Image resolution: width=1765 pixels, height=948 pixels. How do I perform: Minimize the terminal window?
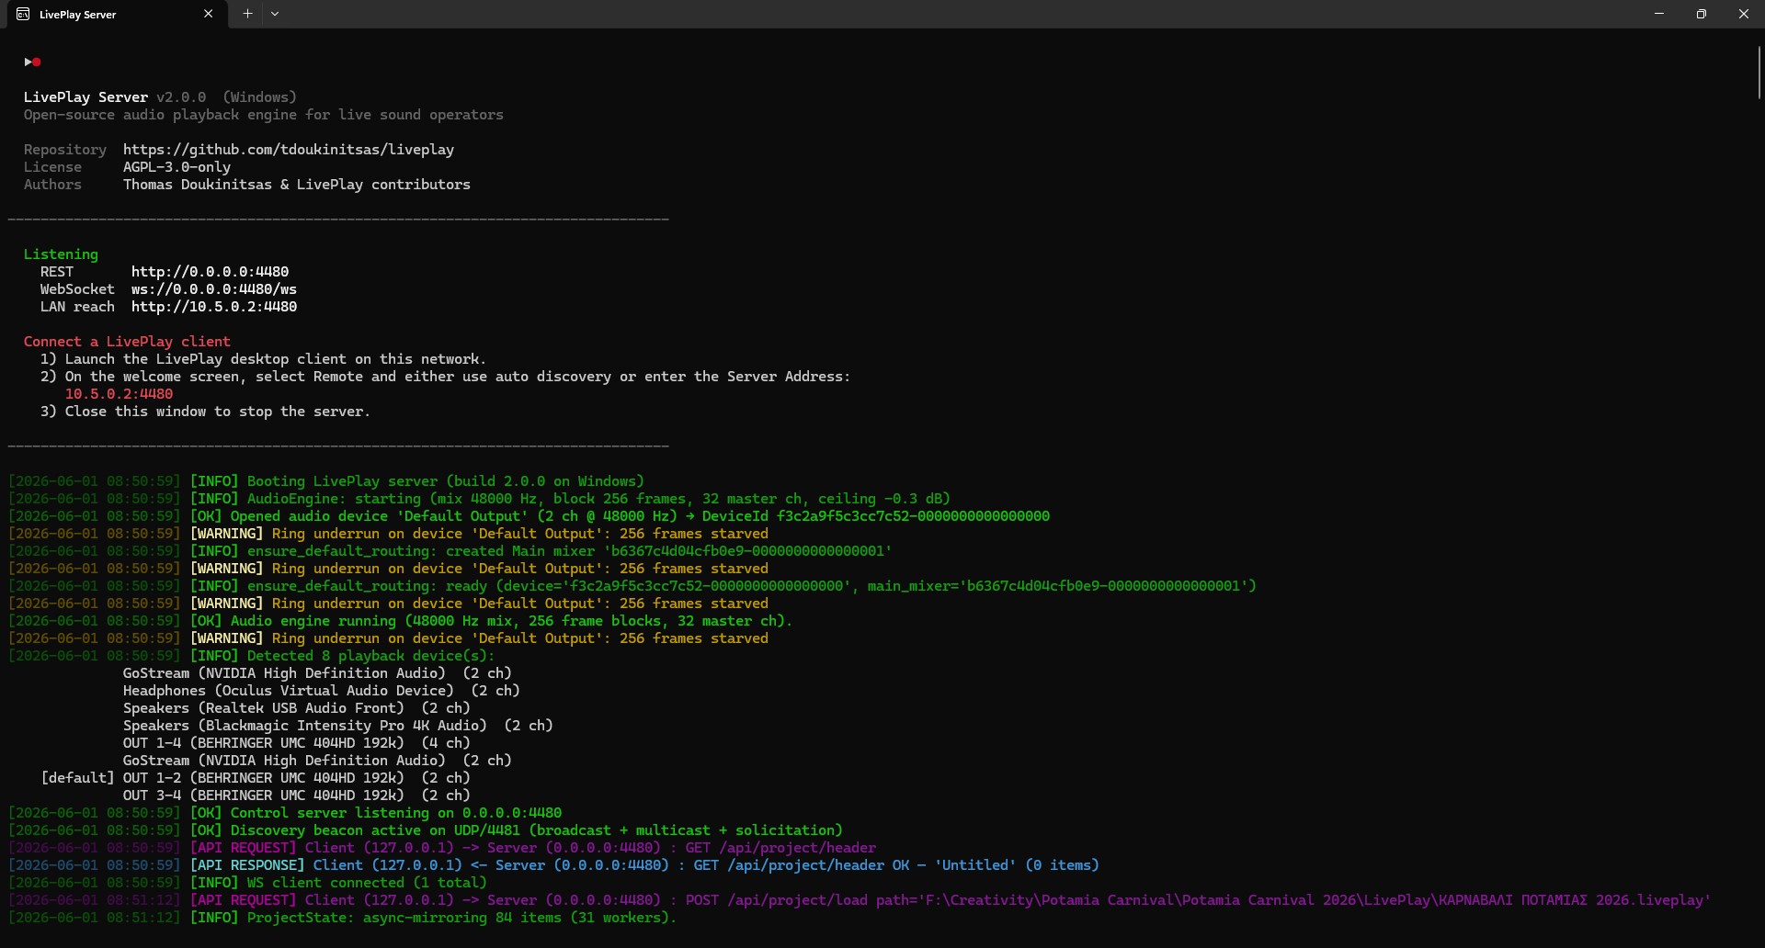click(x=1659, y=14)
